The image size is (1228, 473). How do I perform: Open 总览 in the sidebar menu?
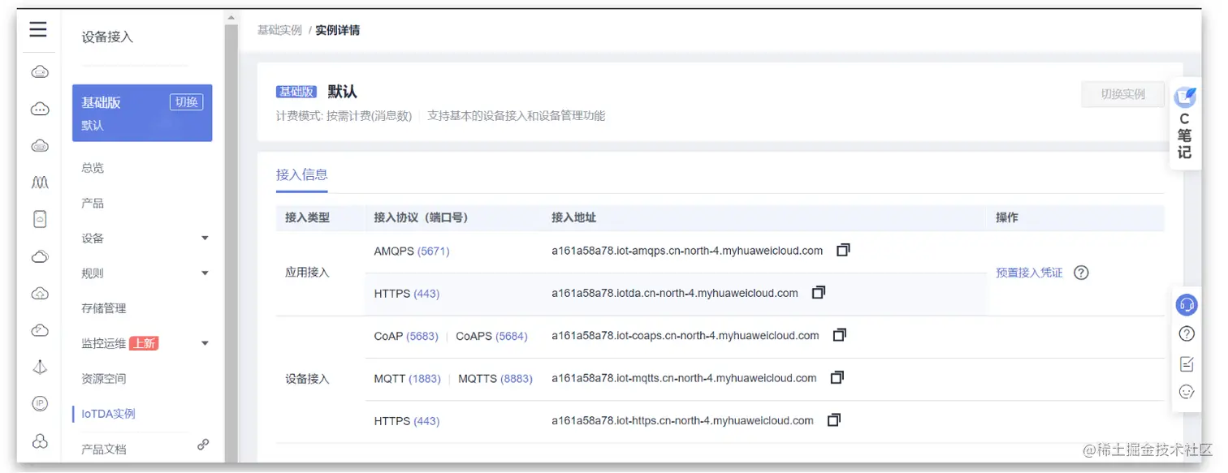[x=93, y=168]
